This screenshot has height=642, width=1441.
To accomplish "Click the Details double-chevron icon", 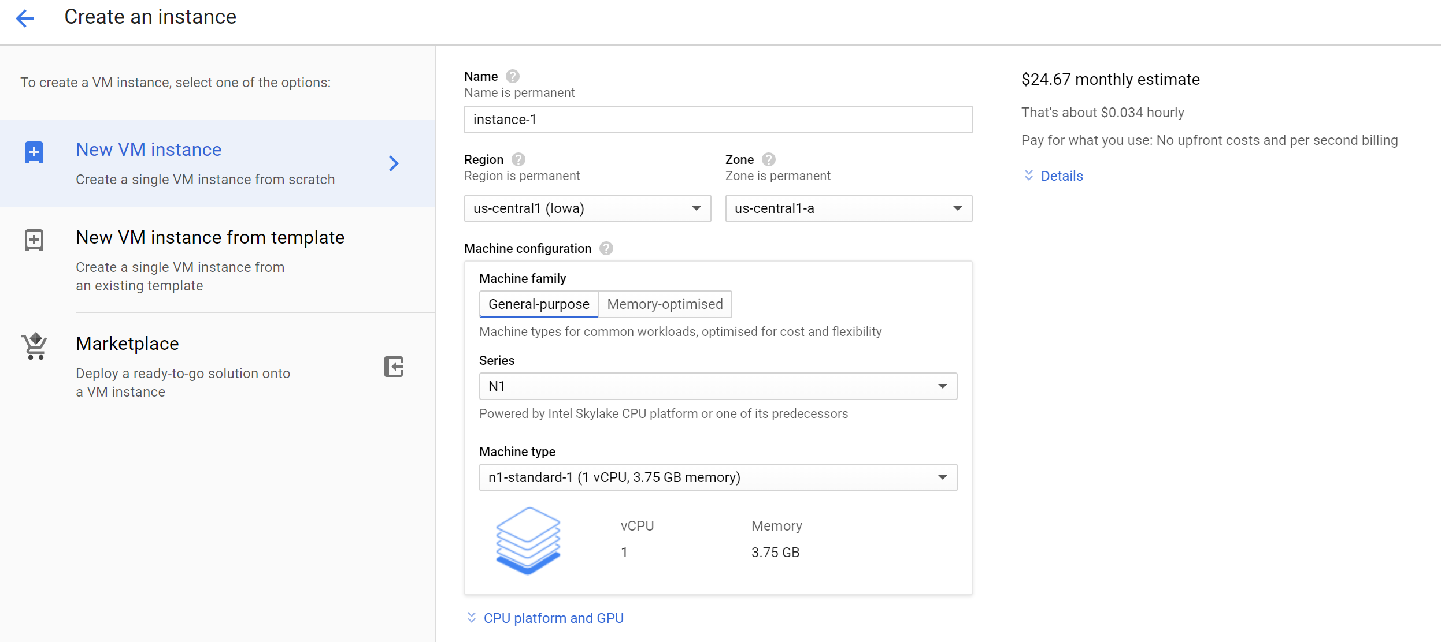I will coord(1029,176).
